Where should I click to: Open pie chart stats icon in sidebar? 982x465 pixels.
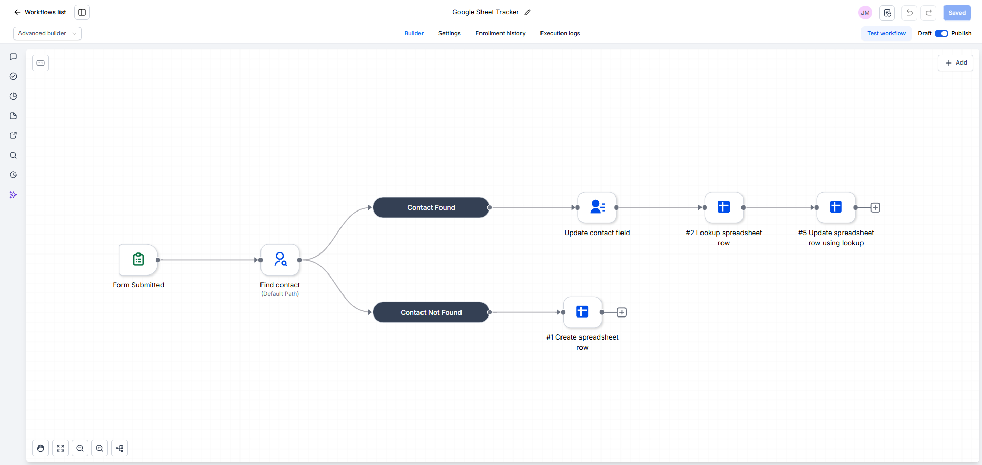13,96
